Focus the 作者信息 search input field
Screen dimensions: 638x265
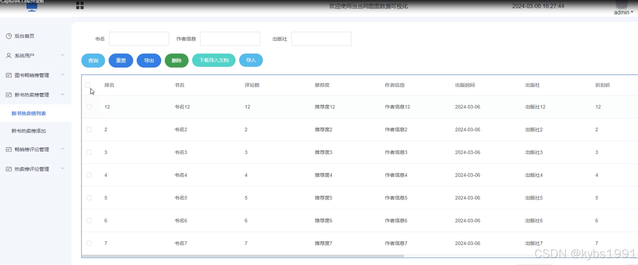click(x=230, y=39)
